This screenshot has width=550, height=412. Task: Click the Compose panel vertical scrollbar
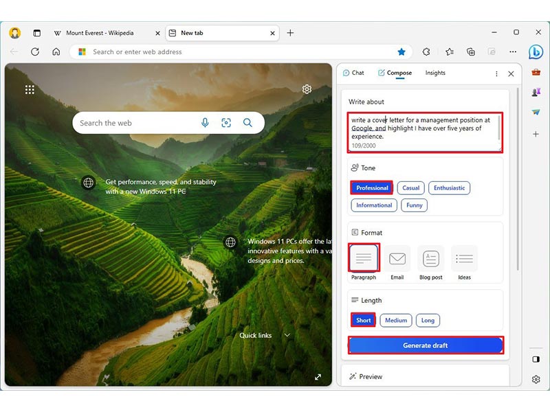point(518,179)
